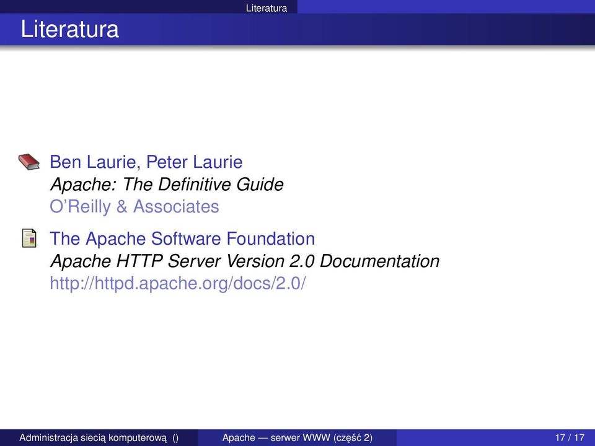This screenshot has height=446, width=595.
Task: Click Apache HTTP Server Version 2.0 Documentation title
Action: coord(245,261)
